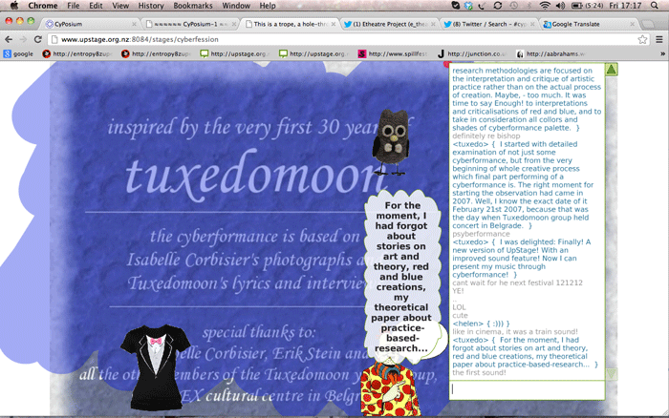The height and width of the screenshot is (418, 669).
Task: Click the chat scroll-down arrow
Action: pyautogui.click(x=611, y=374)
